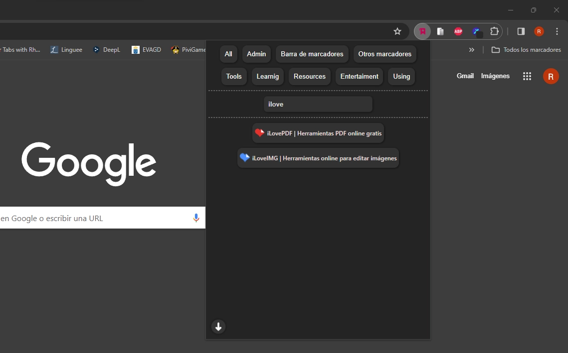Open the EVAGD bookmark
The height and width of the screenshot is (353, 568).
(x=146, y=50)
